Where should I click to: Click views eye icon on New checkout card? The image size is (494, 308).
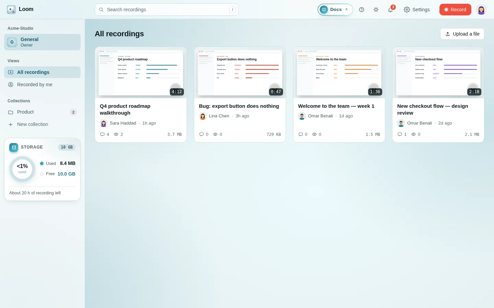click(413, 134)
